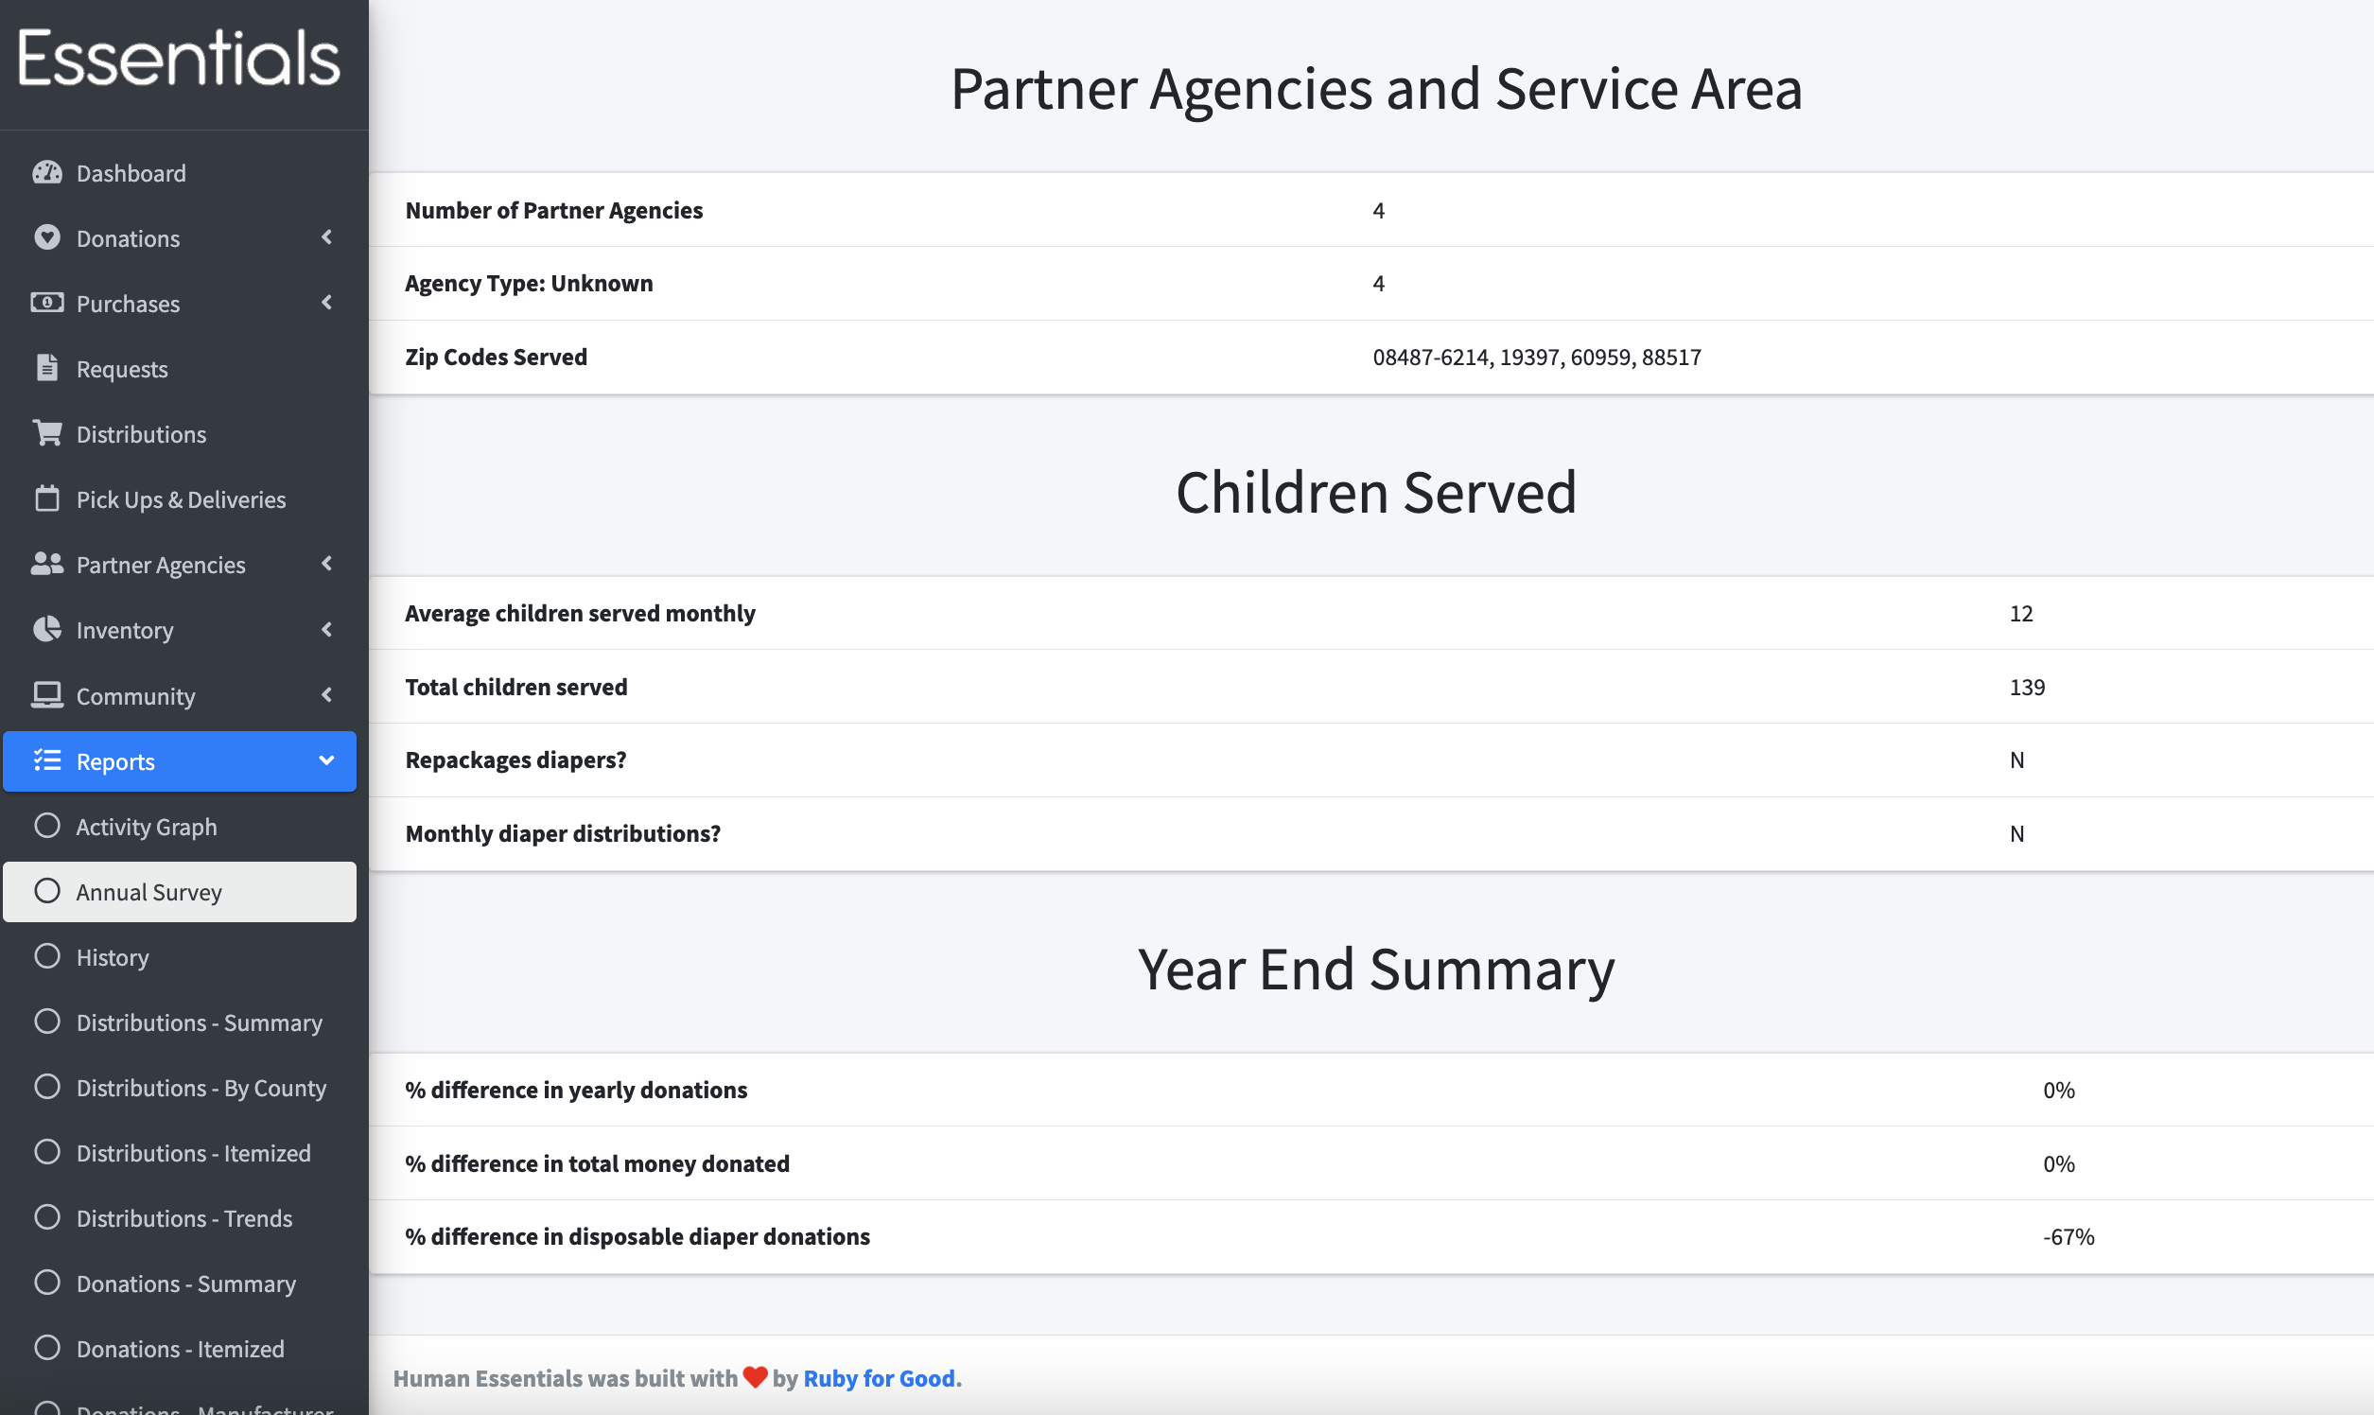Screen dimensions: 2374x1415
Task: Toggle the Community sidebar section
Action: point(185,694)
